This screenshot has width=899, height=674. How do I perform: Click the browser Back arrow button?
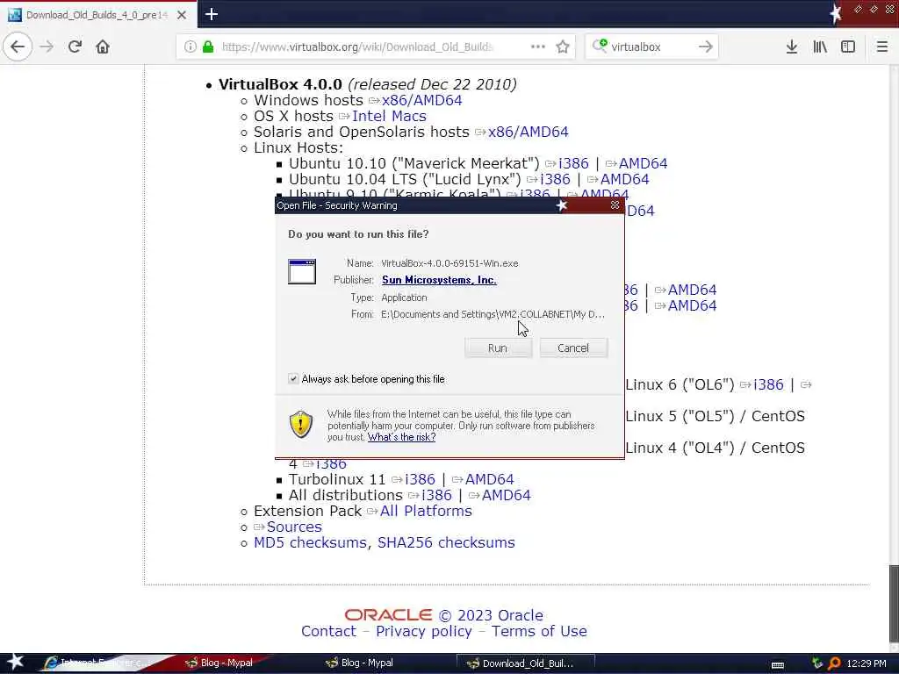point(18,47)
